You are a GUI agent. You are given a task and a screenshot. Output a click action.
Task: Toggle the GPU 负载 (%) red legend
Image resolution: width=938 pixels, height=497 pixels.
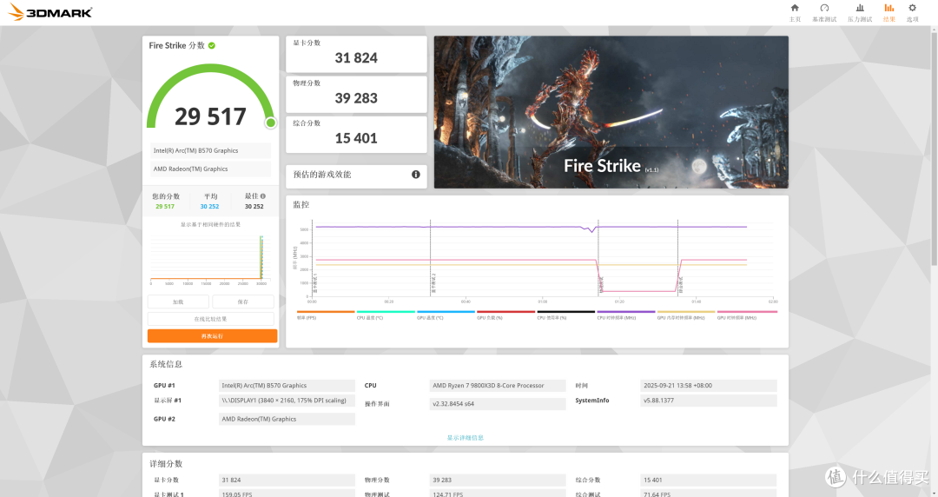[506, 315]
